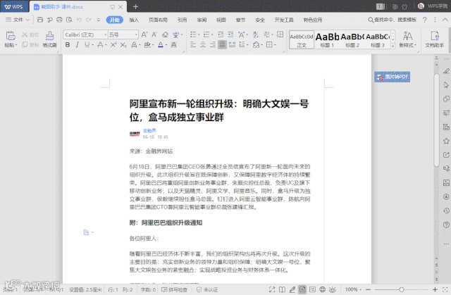The height and width of the screenshot is (295, 451).
Task: Toggle Strikethrough formatting
Action: pyautogui.click(x=100, y=44)
